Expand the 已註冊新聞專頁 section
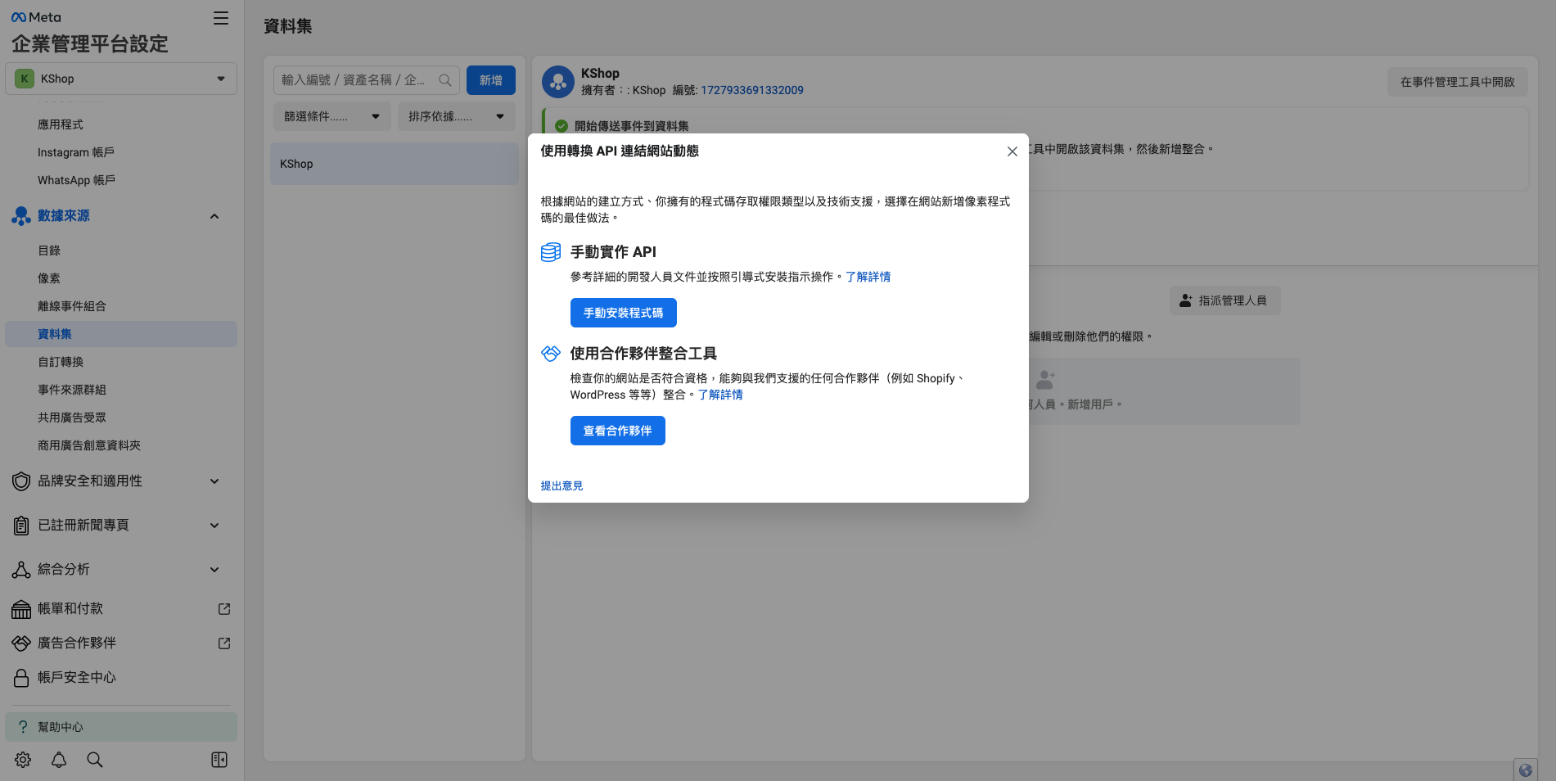This screenshot has height=781, width=1556. click(214, 526)
